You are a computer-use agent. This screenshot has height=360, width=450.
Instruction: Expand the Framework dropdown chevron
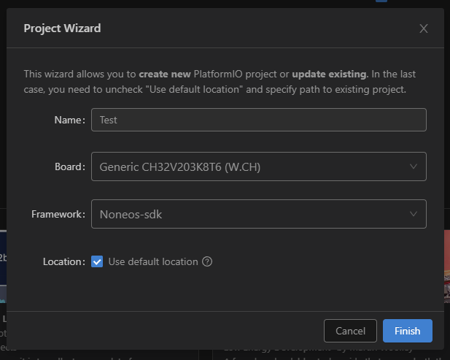click(414, 214)
